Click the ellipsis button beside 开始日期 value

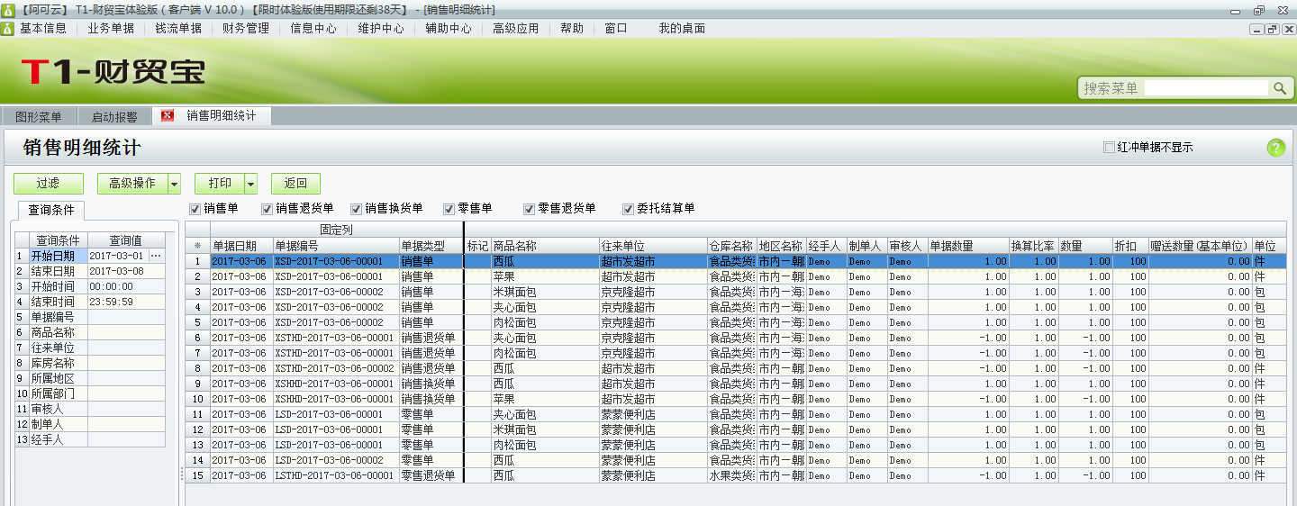(156, 257)
